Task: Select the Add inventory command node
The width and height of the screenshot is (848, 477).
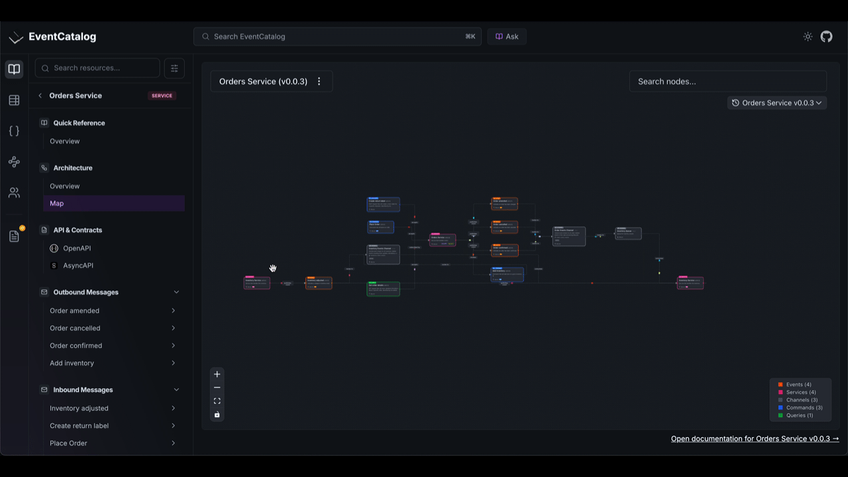Action: coord(507,275)
